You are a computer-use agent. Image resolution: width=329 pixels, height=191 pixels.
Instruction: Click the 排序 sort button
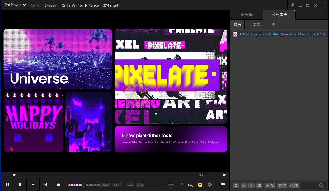(294, 185)
